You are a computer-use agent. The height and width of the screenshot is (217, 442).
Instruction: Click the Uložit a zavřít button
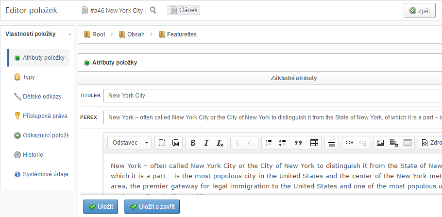(x=152, y=207)
